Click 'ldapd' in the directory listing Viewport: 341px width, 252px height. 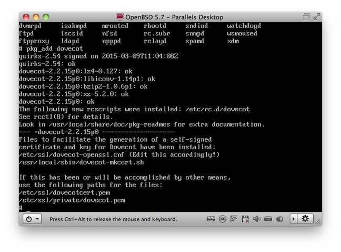(x=70, y=41)
